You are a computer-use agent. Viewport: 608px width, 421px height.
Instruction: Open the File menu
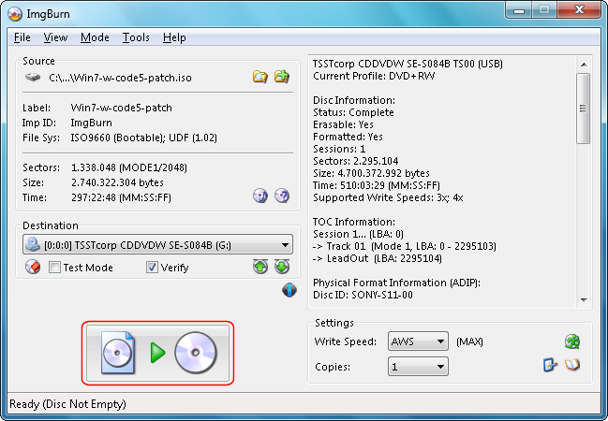(22, 37)
